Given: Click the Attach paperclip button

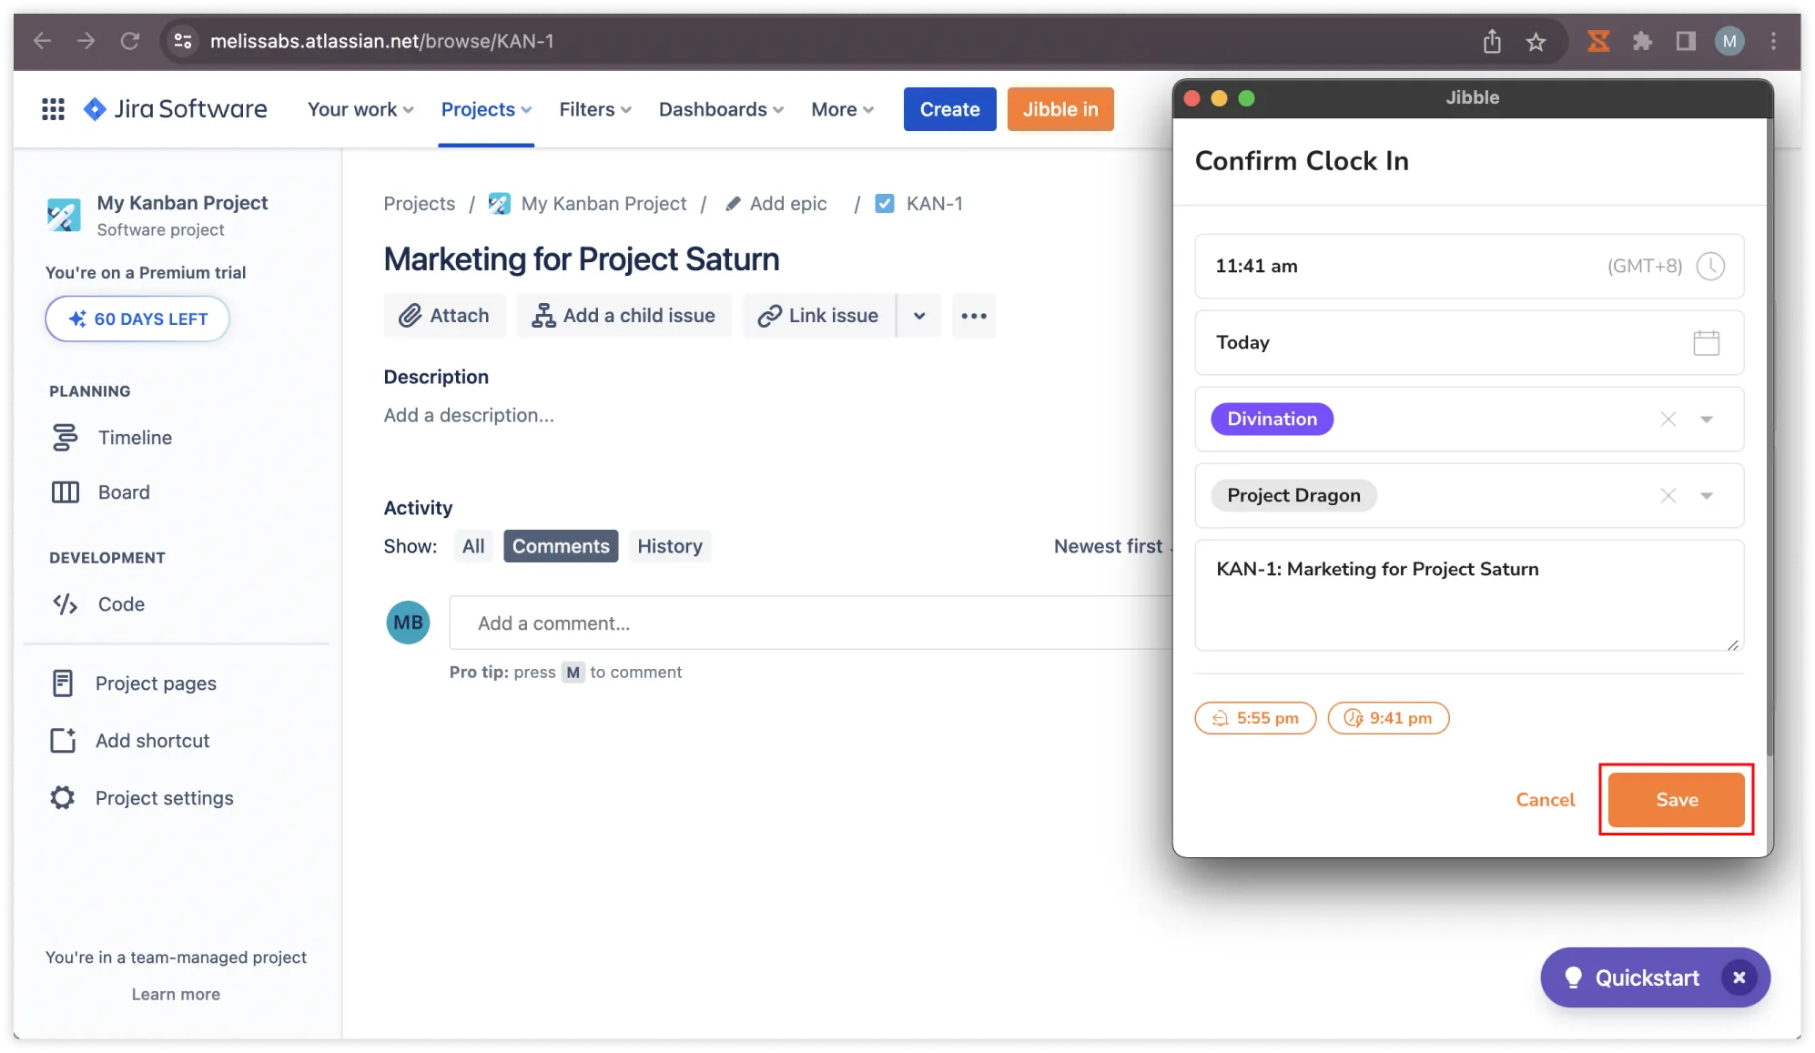Looking at the screenshot, I should [444, 316].
